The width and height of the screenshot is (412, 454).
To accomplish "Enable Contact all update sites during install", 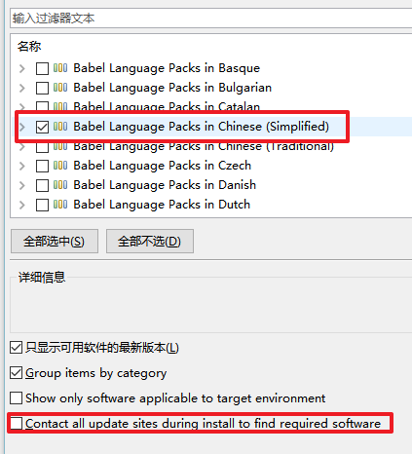I will [x=16, y=423].
